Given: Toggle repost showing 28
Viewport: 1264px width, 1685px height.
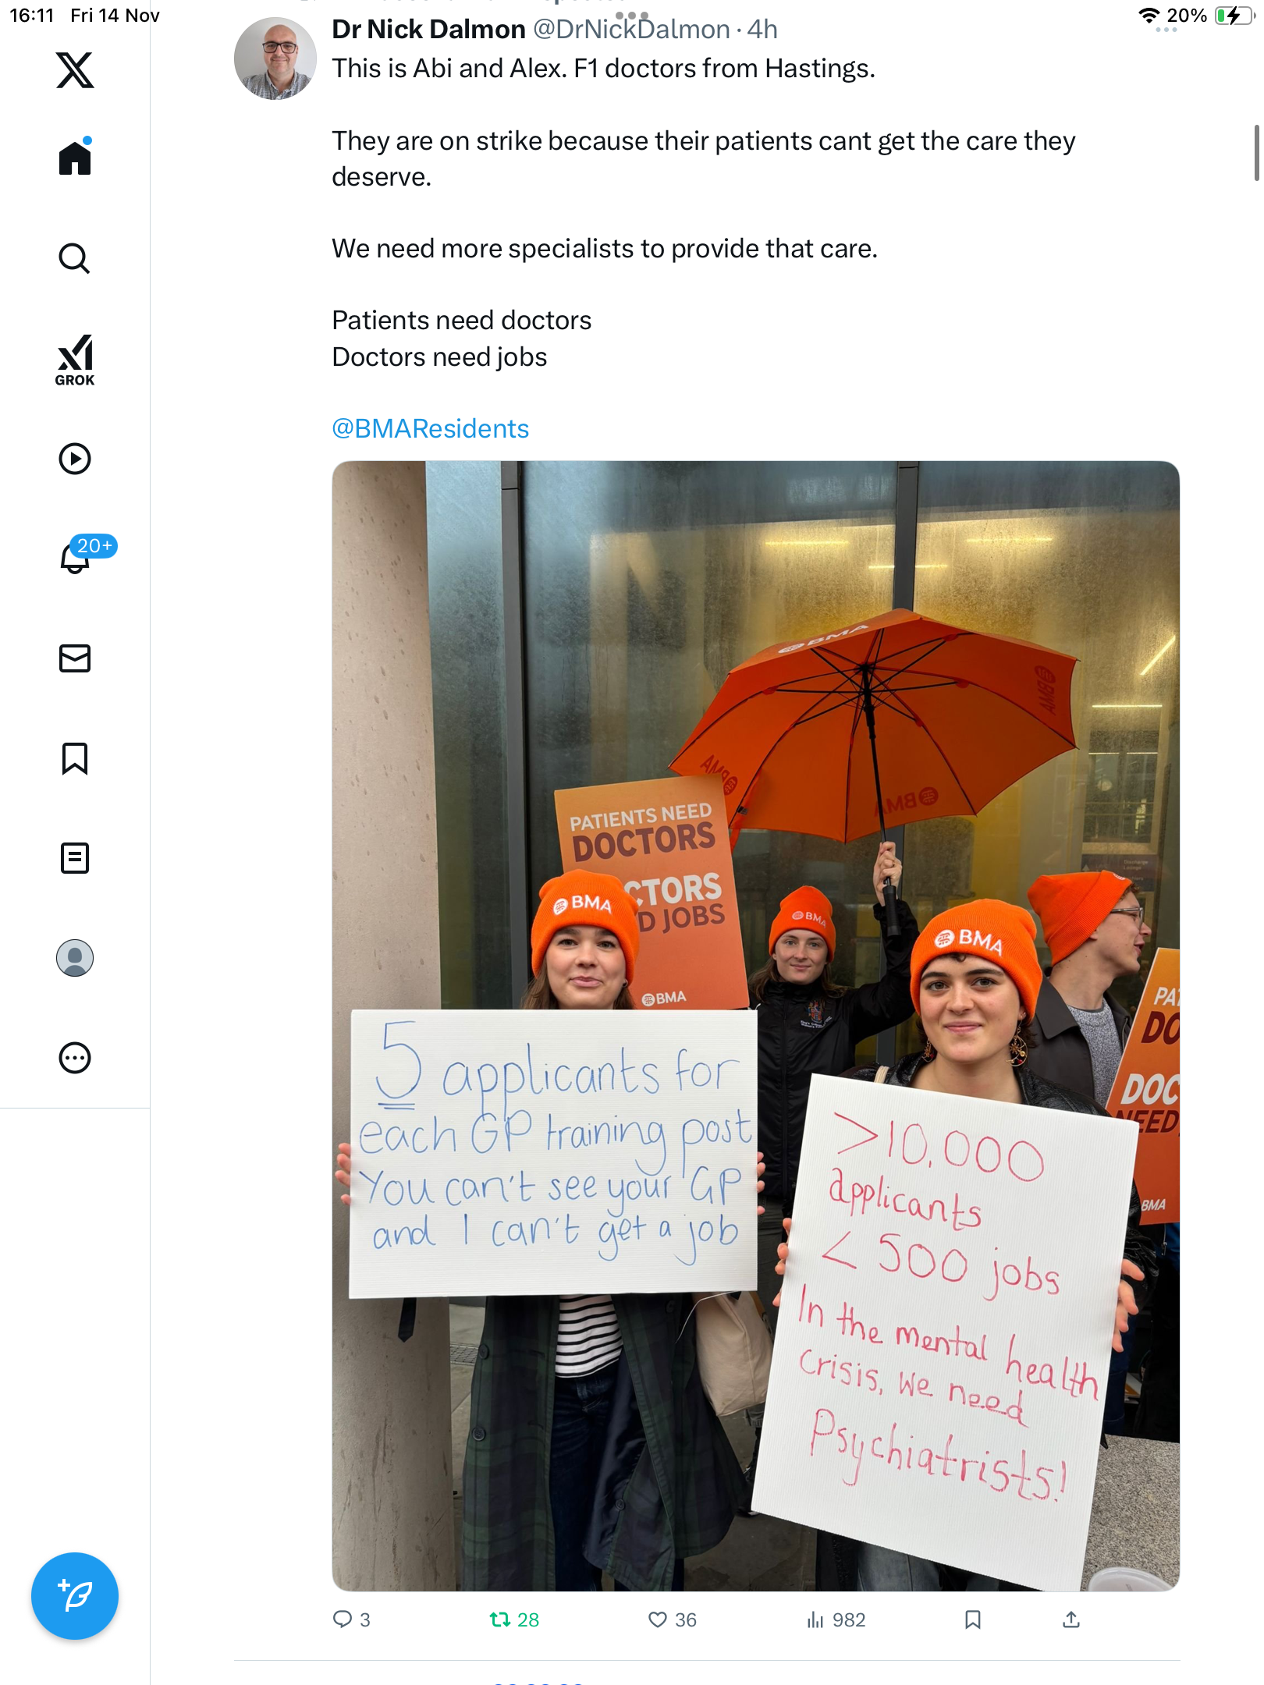Looking at the screenshot, I should tap(514, 1620).
